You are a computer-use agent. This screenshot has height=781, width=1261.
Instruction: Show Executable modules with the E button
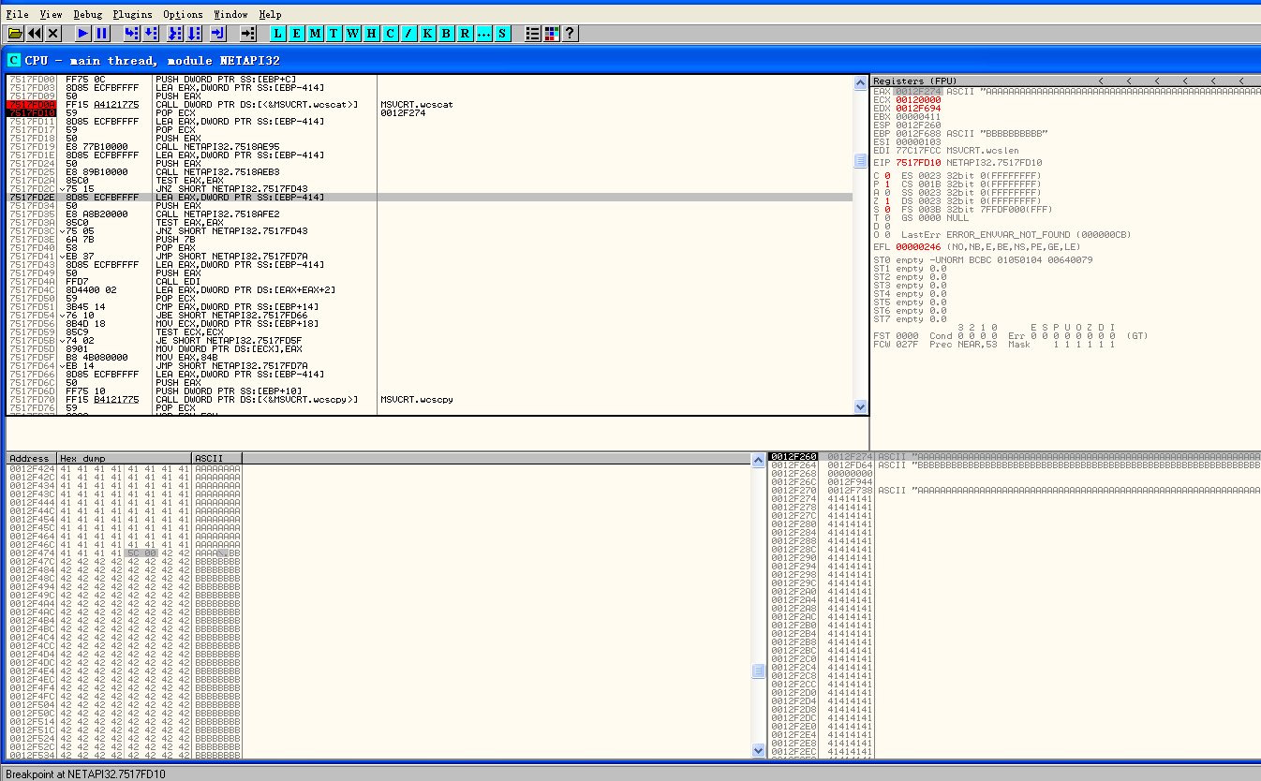click(x=296, y=34)
